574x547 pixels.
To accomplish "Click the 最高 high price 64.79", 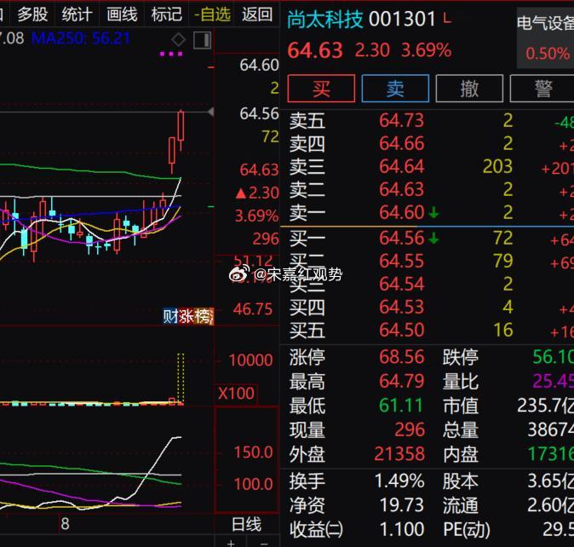I will (x=402, y=382).
